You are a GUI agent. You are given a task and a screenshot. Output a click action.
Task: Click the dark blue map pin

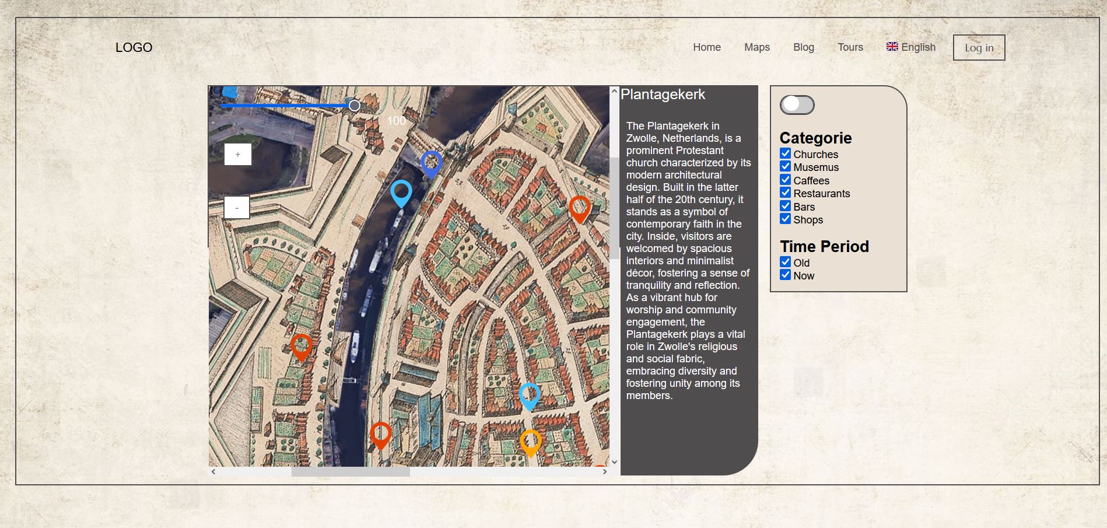[431, 163]
